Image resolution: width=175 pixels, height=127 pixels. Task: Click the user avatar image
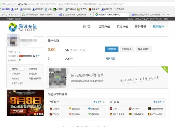click(x=13, y=40)
